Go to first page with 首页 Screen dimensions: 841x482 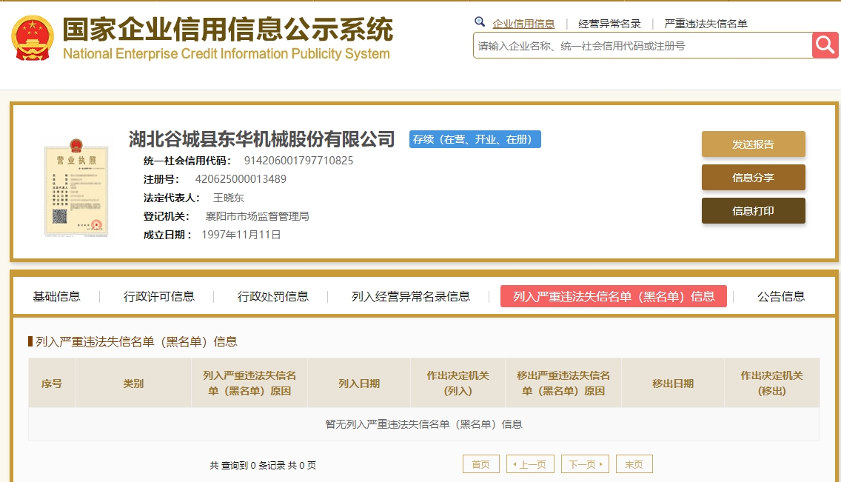tap(481, 464)
